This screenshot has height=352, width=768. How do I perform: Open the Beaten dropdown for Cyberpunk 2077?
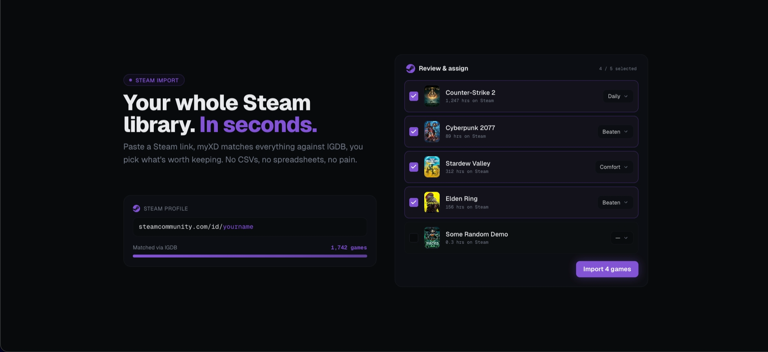615,131
